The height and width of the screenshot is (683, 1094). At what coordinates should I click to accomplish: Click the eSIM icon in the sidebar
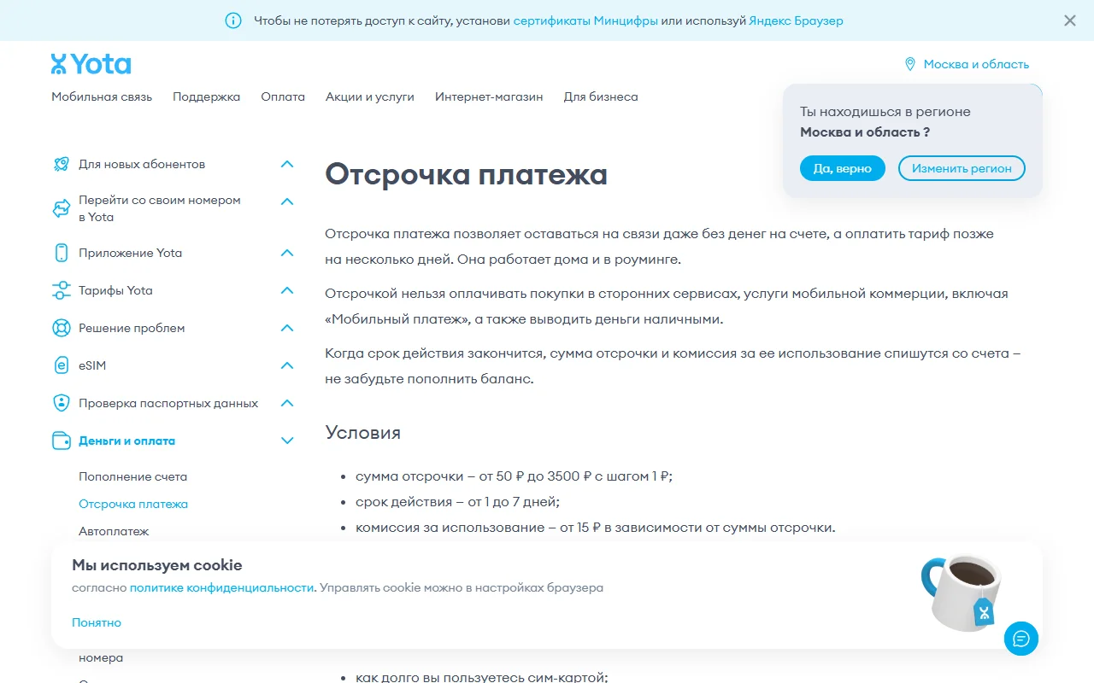pyautogui.click(x=61, y=365)
